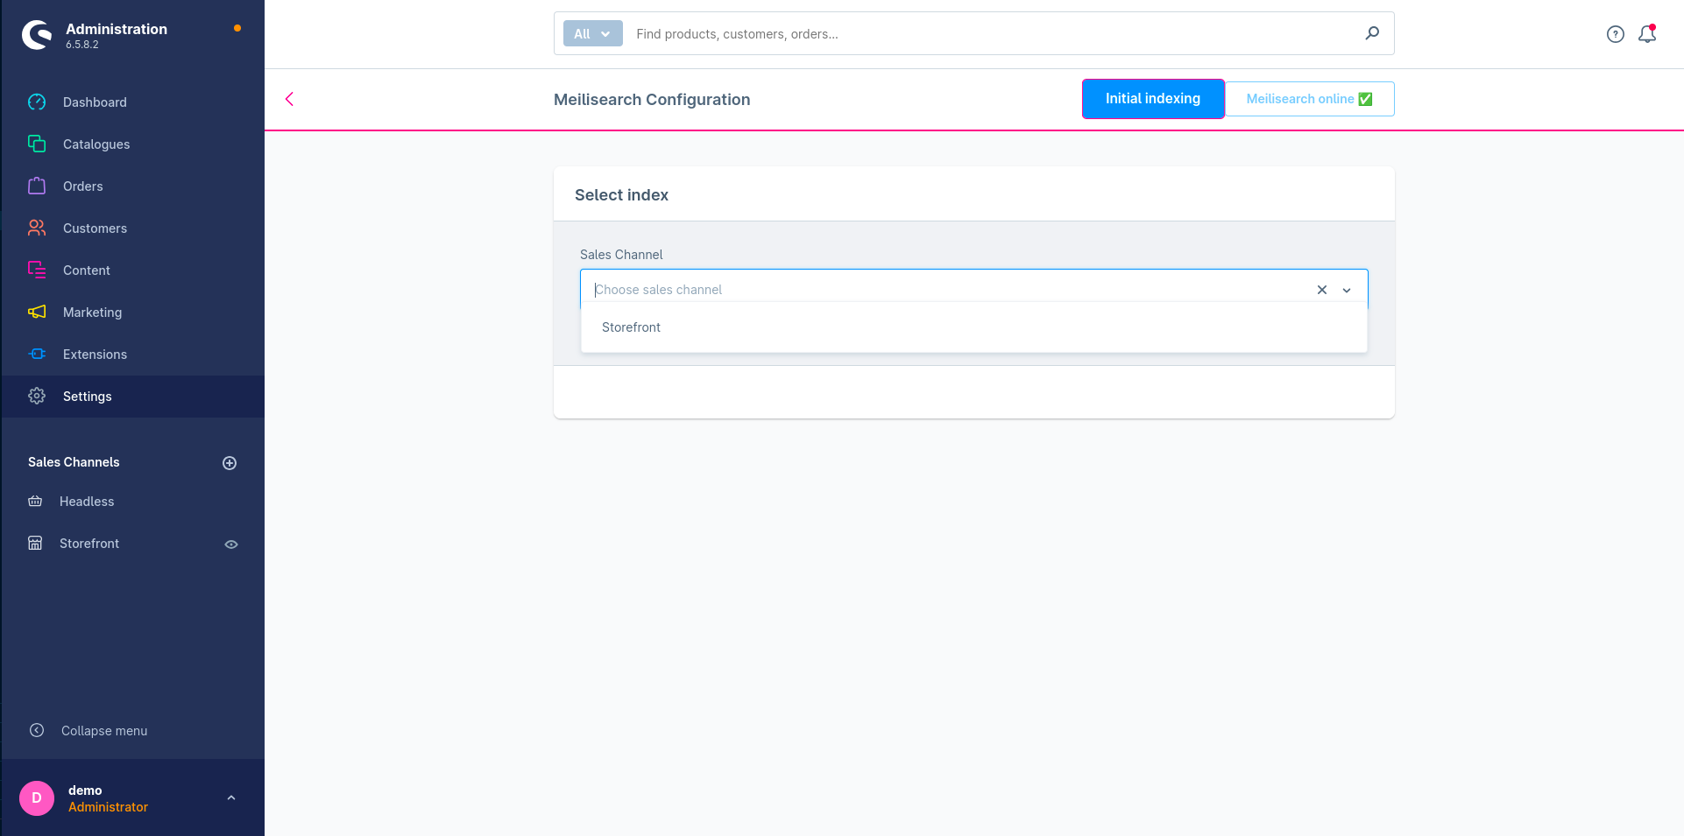
Task: Add a new sales channel plus icon
Action: (230, 463)
